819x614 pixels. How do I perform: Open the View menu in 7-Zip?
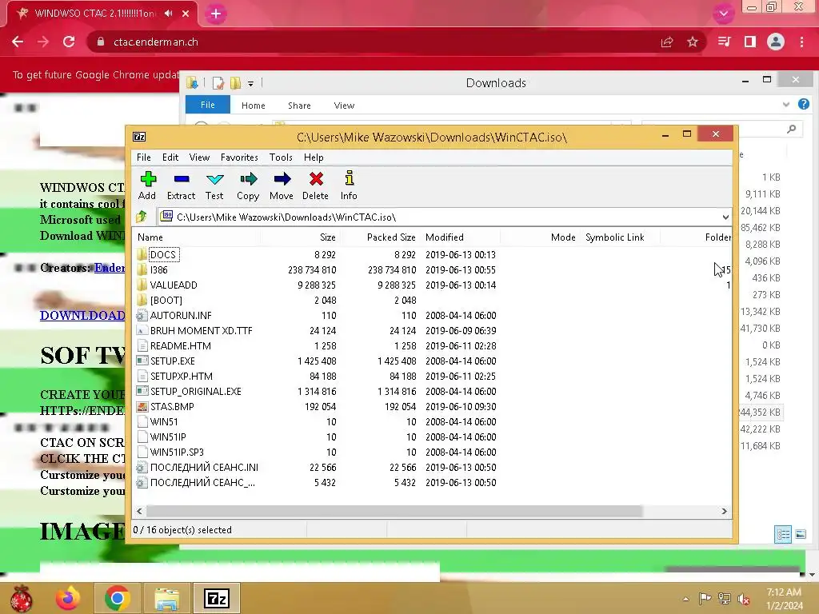pos(199,157)
